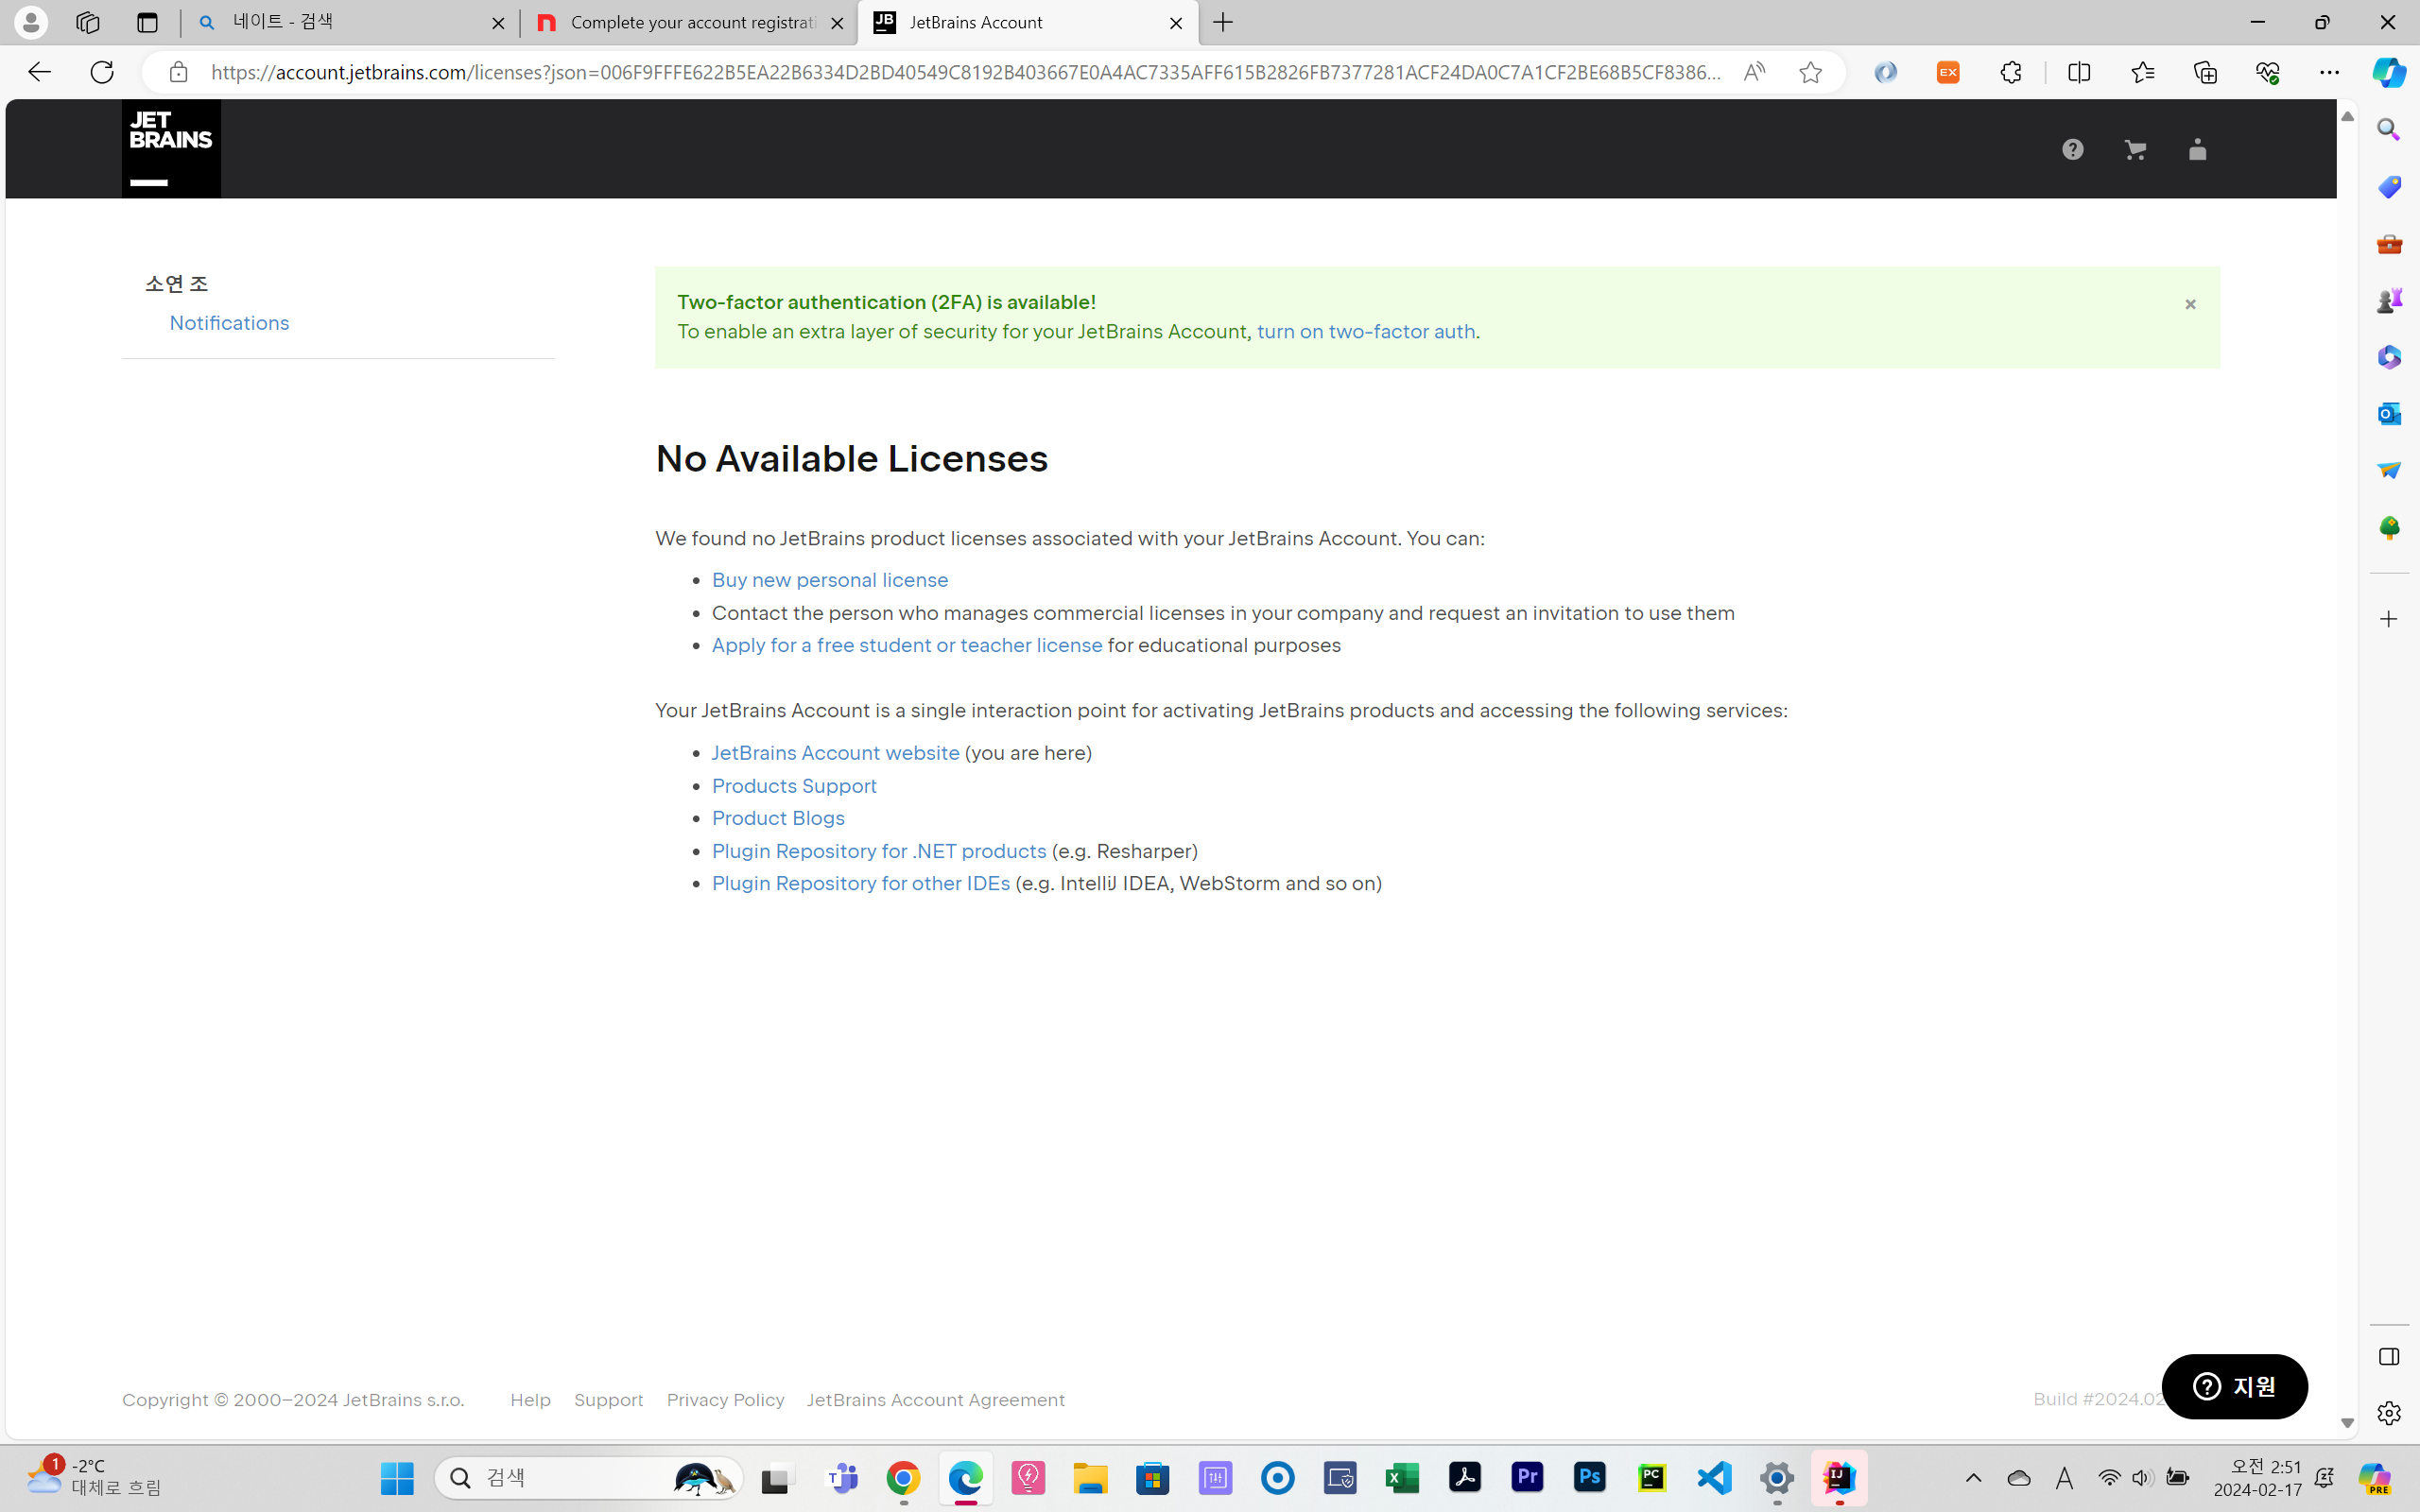Add a site to the Edge sidebar

(2389, 619)
